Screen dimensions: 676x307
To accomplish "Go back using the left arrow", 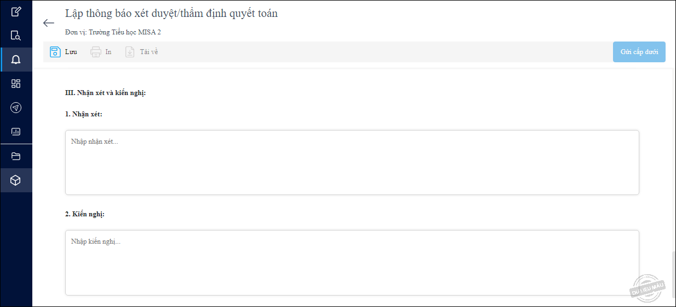I will pyautogui.click(x=49, y=23).
